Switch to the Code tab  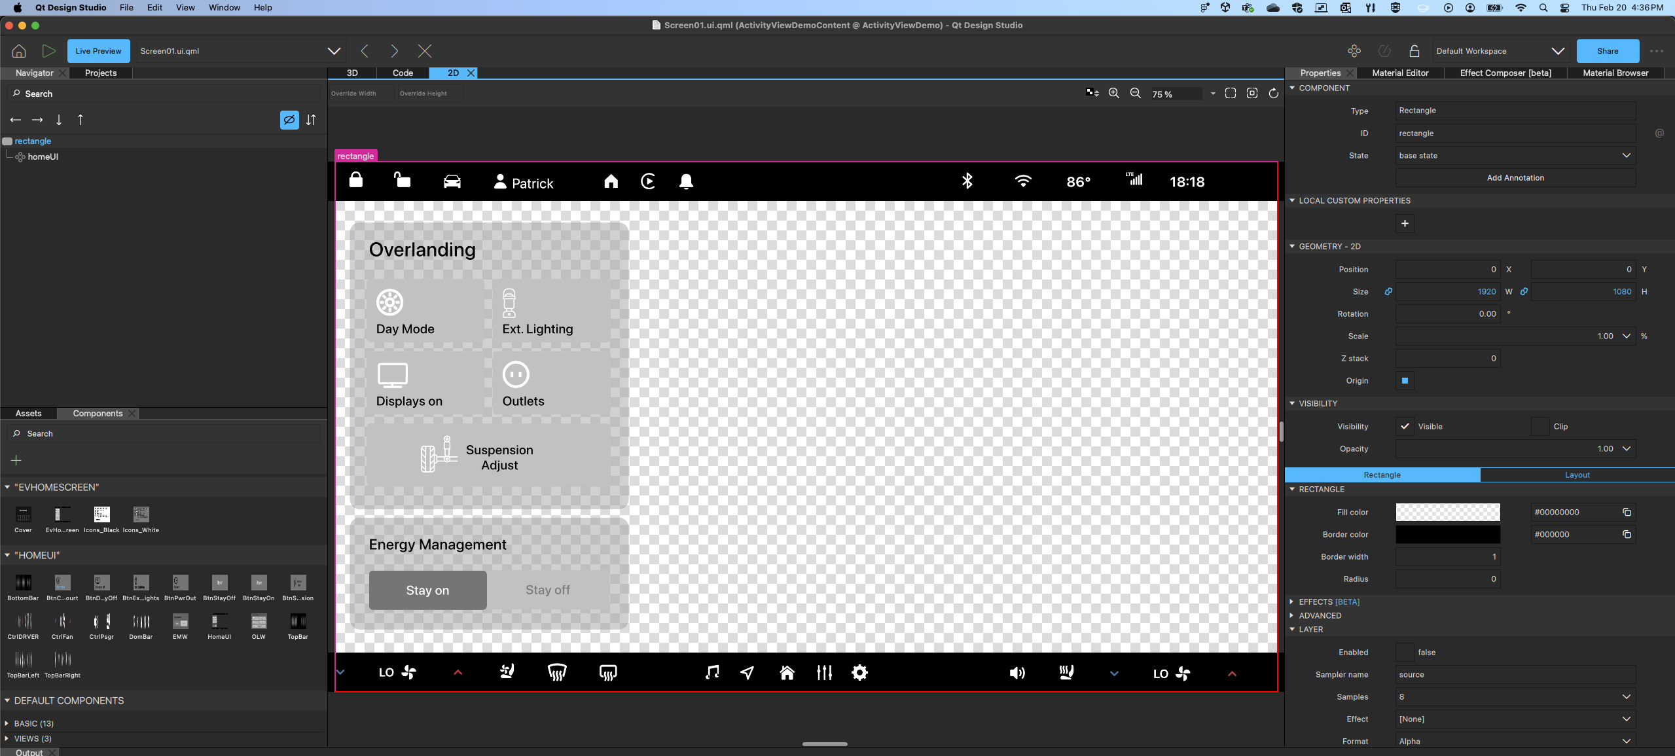(402, 73)
